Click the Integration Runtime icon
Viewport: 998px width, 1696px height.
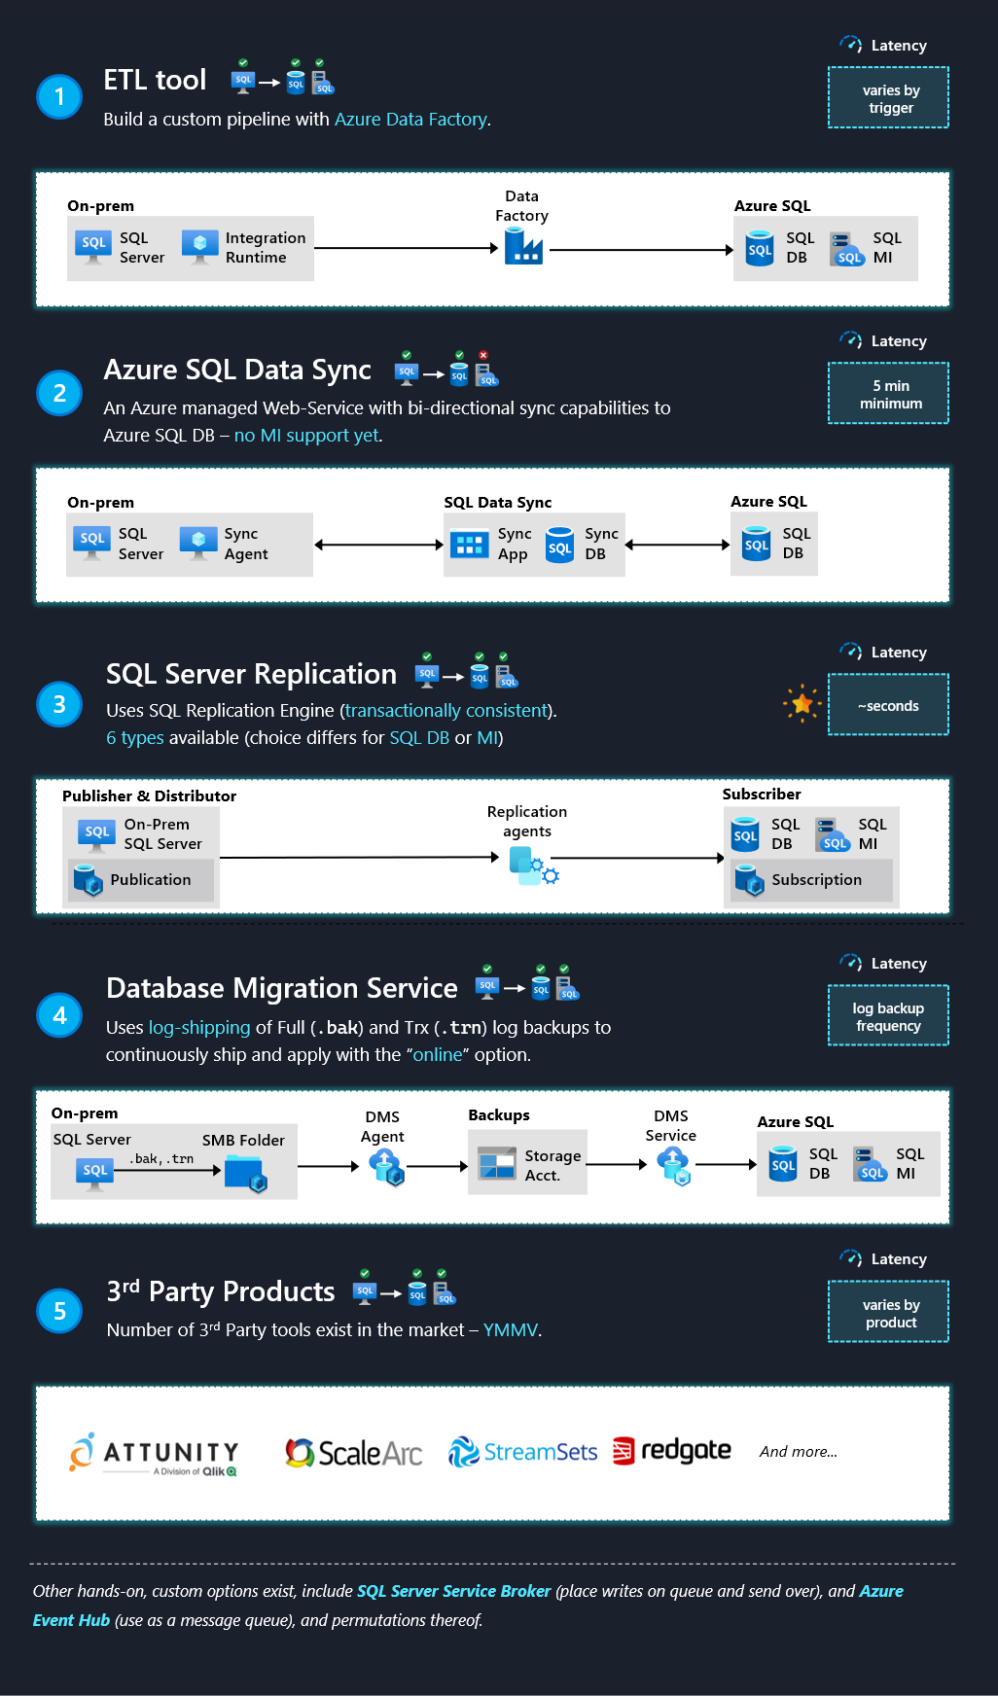coord(200,247)
